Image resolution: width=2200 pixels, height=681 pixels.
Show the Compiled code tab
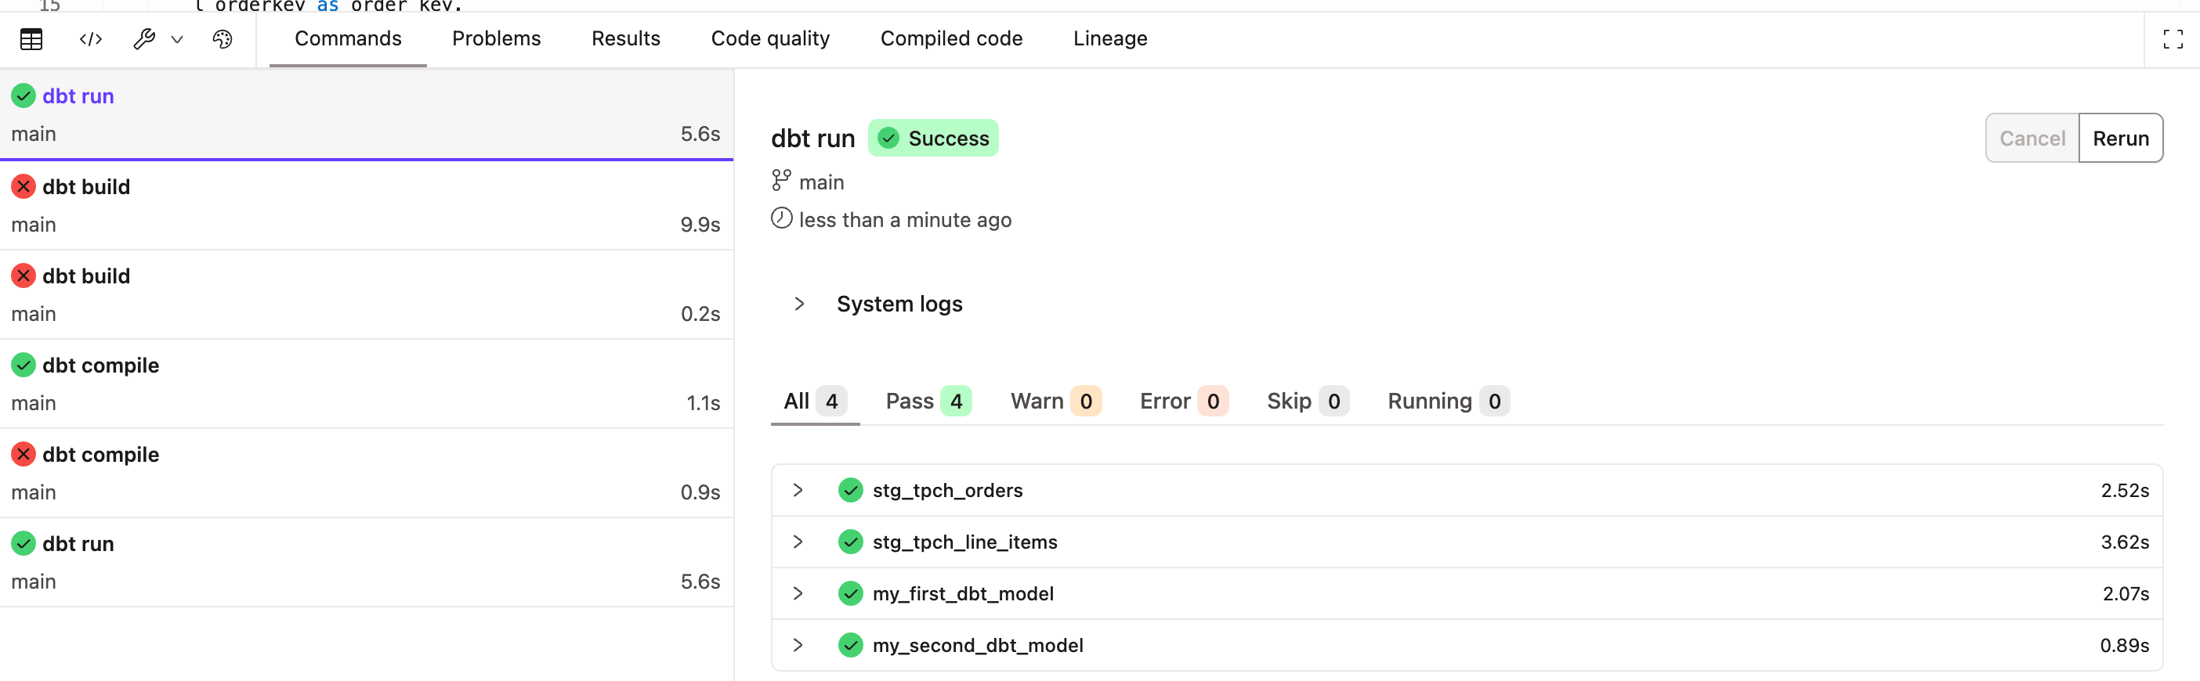[x=951, y=38]
